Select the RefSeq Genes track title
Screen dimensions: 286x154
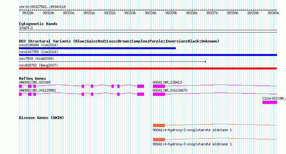coord(32,78)
